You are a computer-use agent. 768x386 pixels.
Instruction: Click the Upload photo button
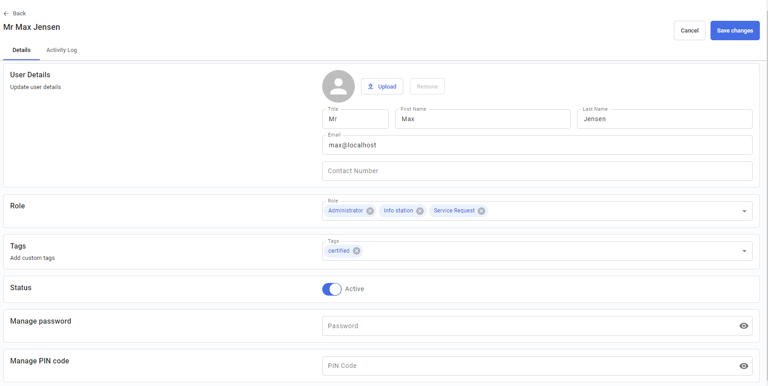pyautogui.click(x=382, y=86)
